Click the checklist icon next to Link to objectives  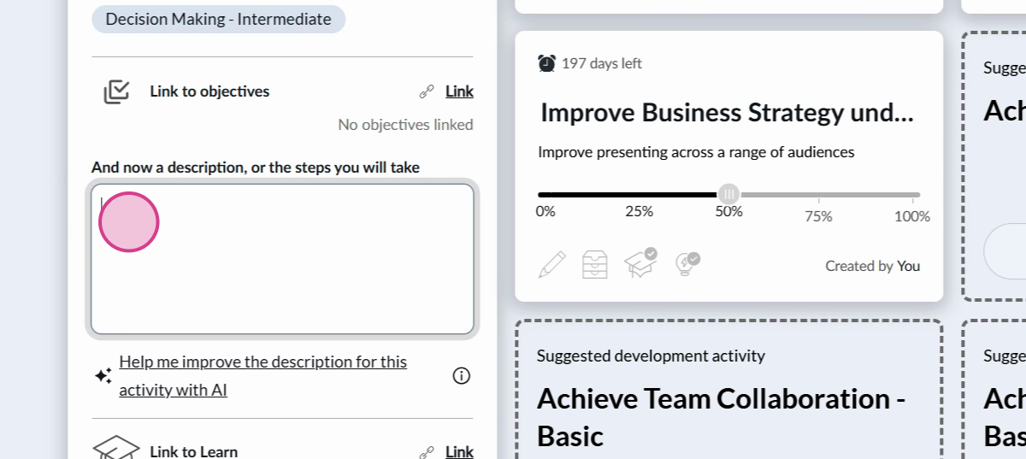[x=116, y=91]
